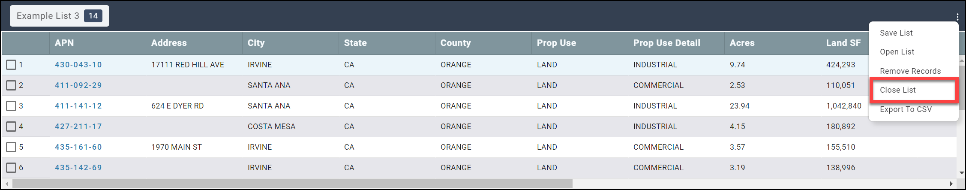Image resolution: width=966 pixels, height=190 pixels.
Task: Click Remove Records in the menu
Action: point(910,71)
